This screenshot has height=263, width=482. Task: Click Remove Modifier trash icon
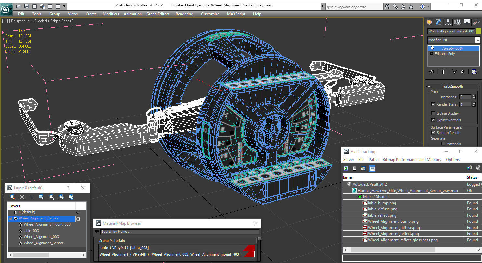tap(462, 71)
